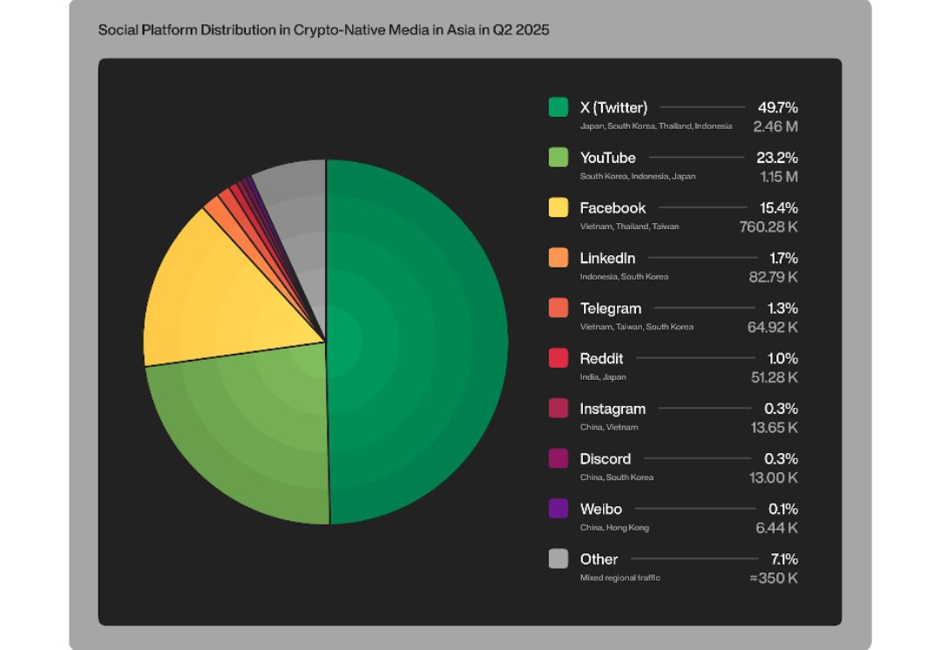Click the Instagram legend label
The width and height of the screenshot is (941, 650).
[613, 409]
